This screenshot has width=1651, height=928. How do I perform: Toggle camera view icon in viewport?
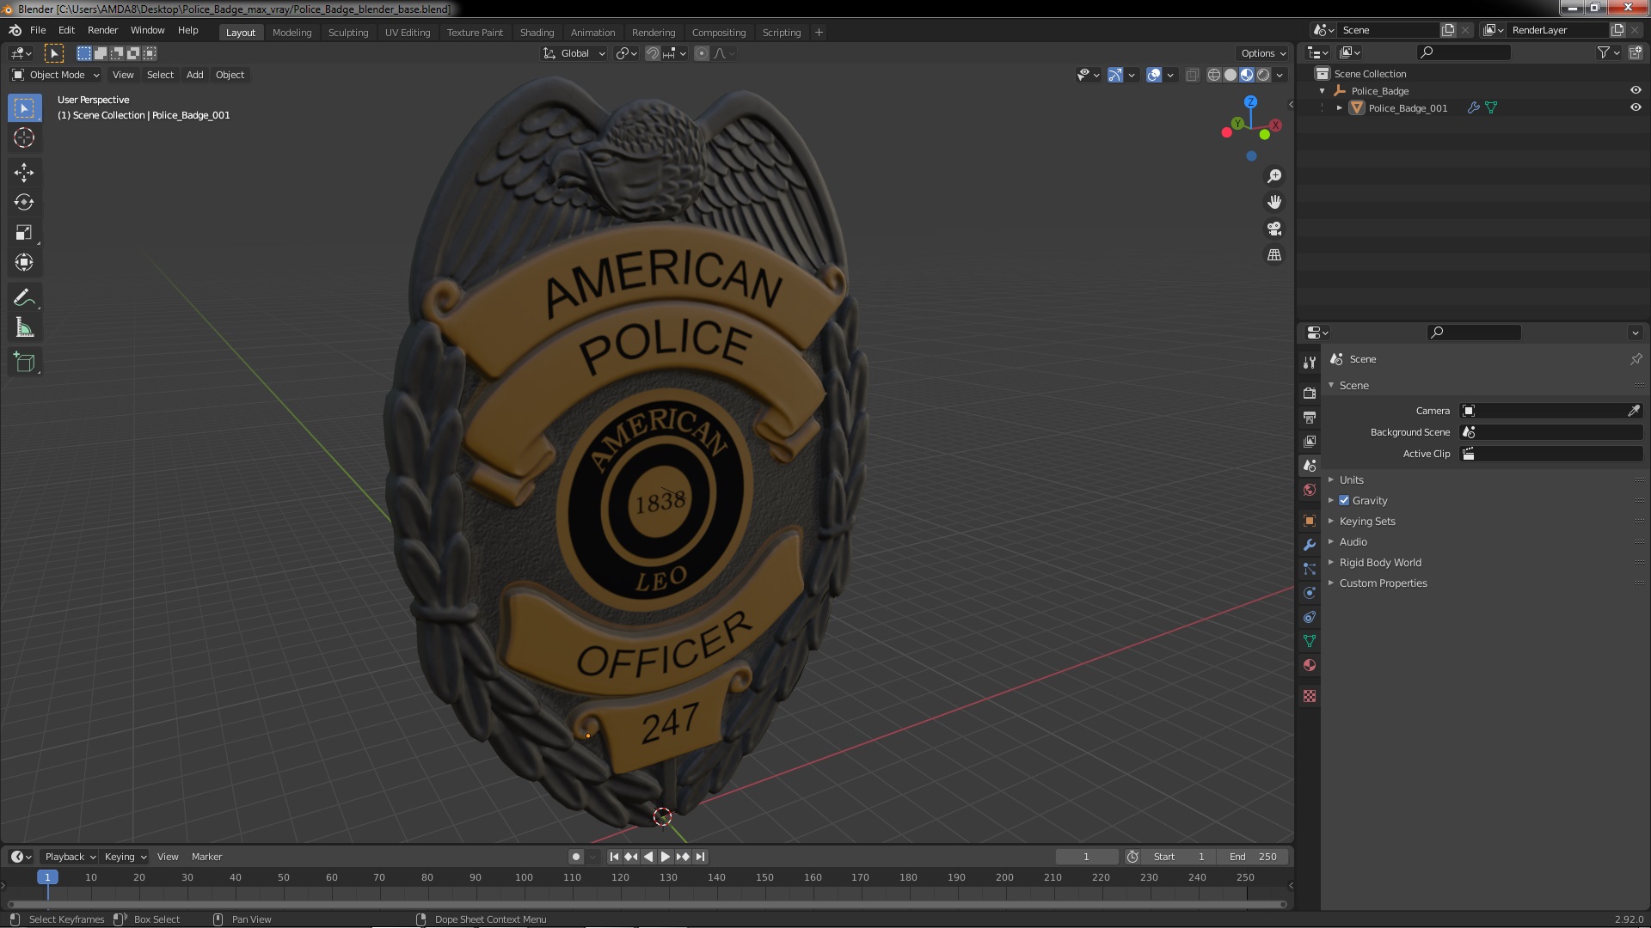coord(1274,229)
